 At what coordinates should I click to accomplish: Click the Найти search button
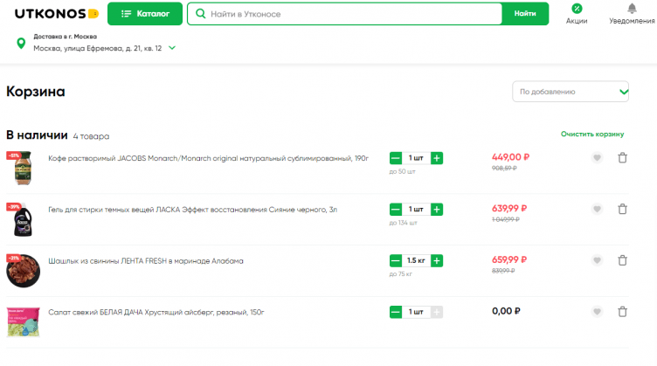(x=525, y=14)
